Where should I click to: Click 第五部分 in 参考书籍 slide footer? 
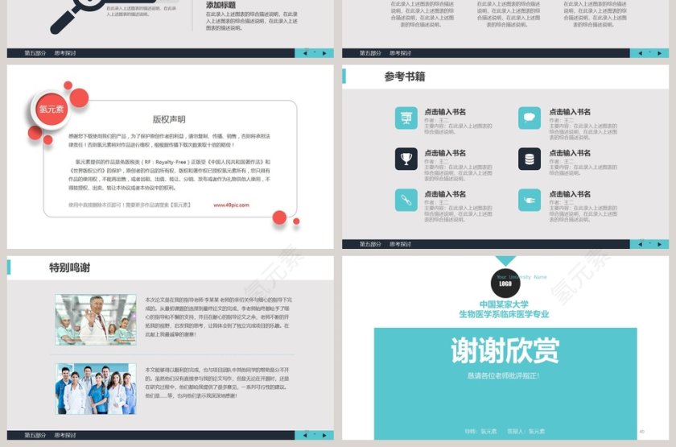click(x=370, y=244)
